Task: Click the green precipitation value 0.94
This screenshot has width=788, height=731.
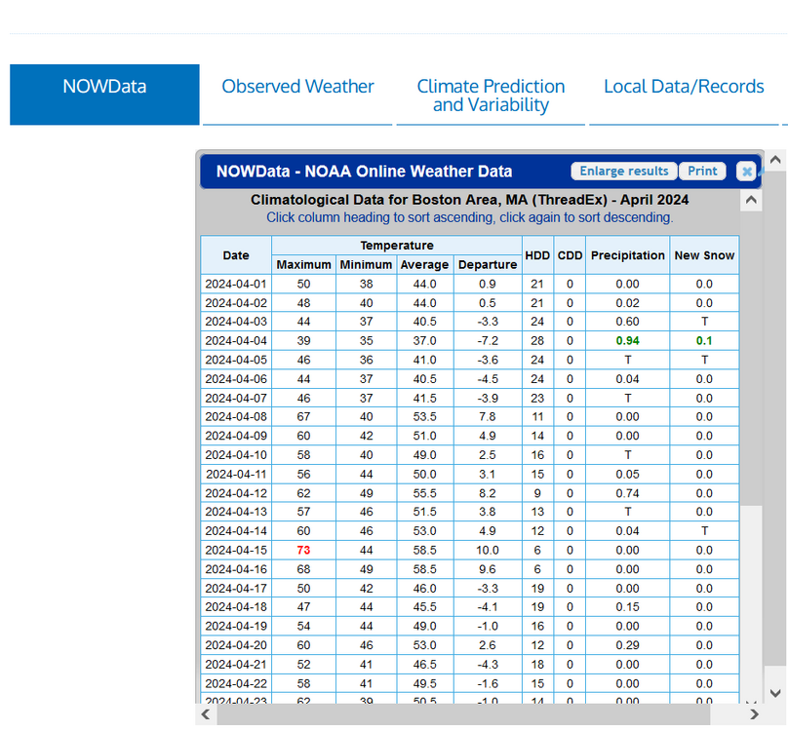Action: 627,340
